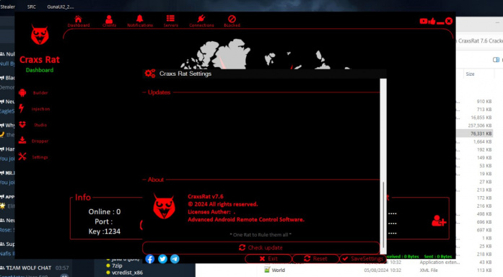Open the Notifications bell icon
Screen dimensions: 503x277
pyautogui.click(x=139, y=19)
